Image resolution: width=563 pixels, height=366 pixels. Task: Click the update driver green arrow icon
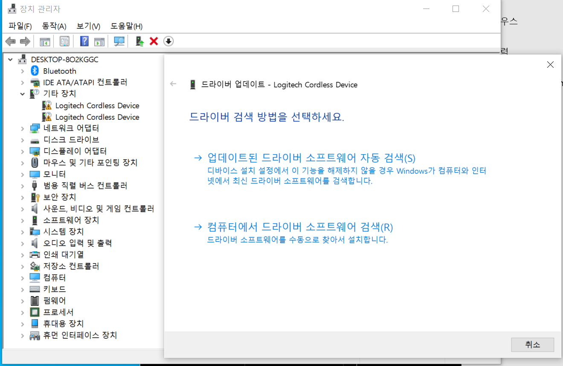[x=139, y=41]
